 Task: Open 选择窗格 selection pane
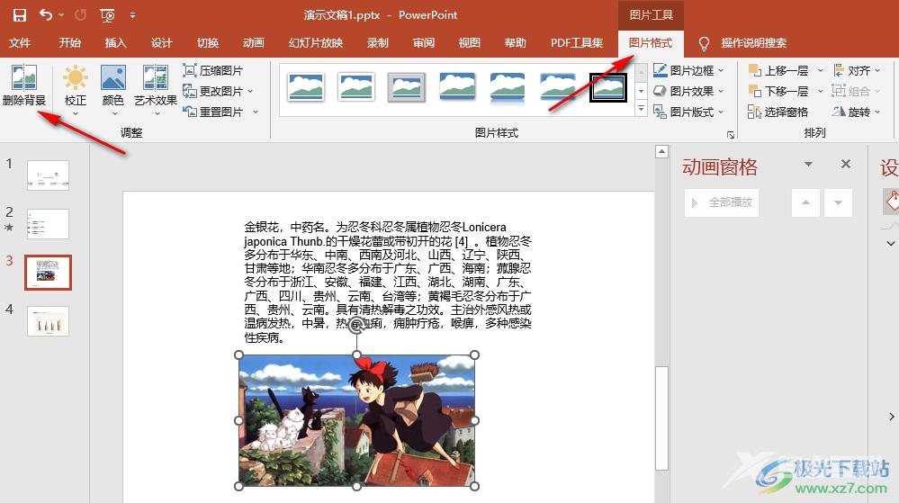[x=778, y=112]
